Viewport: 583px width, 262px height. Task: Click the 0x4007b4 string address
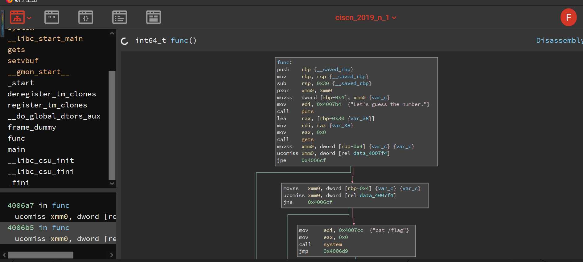pyautogui.click(x=329, y=104)
